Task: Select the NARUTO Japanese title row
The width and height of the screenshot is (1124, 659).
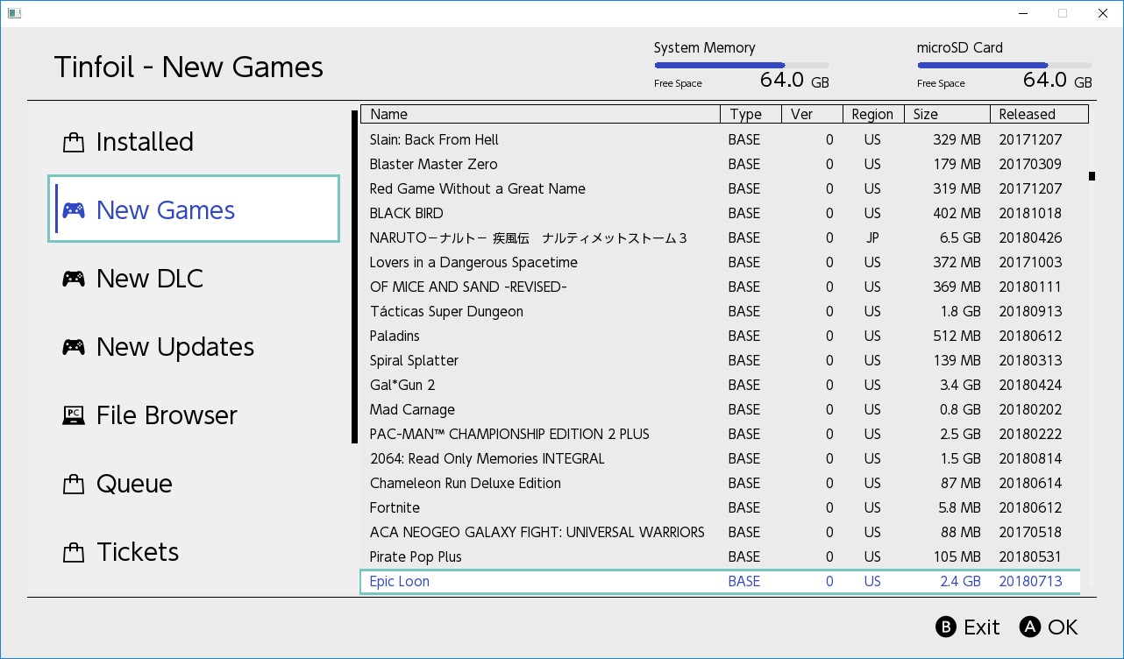Action: coord(720,237)
